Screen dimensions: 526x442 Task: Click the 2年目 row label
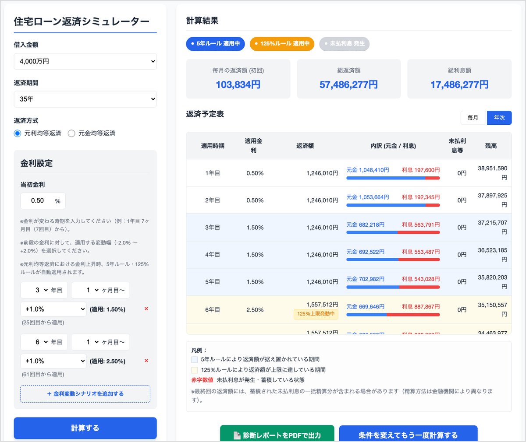pos(213,200)
